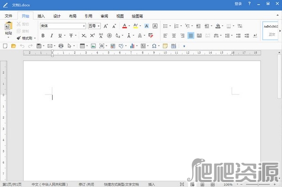Insert a picture using the image icon
Screen dimensions: 282x187
pos(93,46)
